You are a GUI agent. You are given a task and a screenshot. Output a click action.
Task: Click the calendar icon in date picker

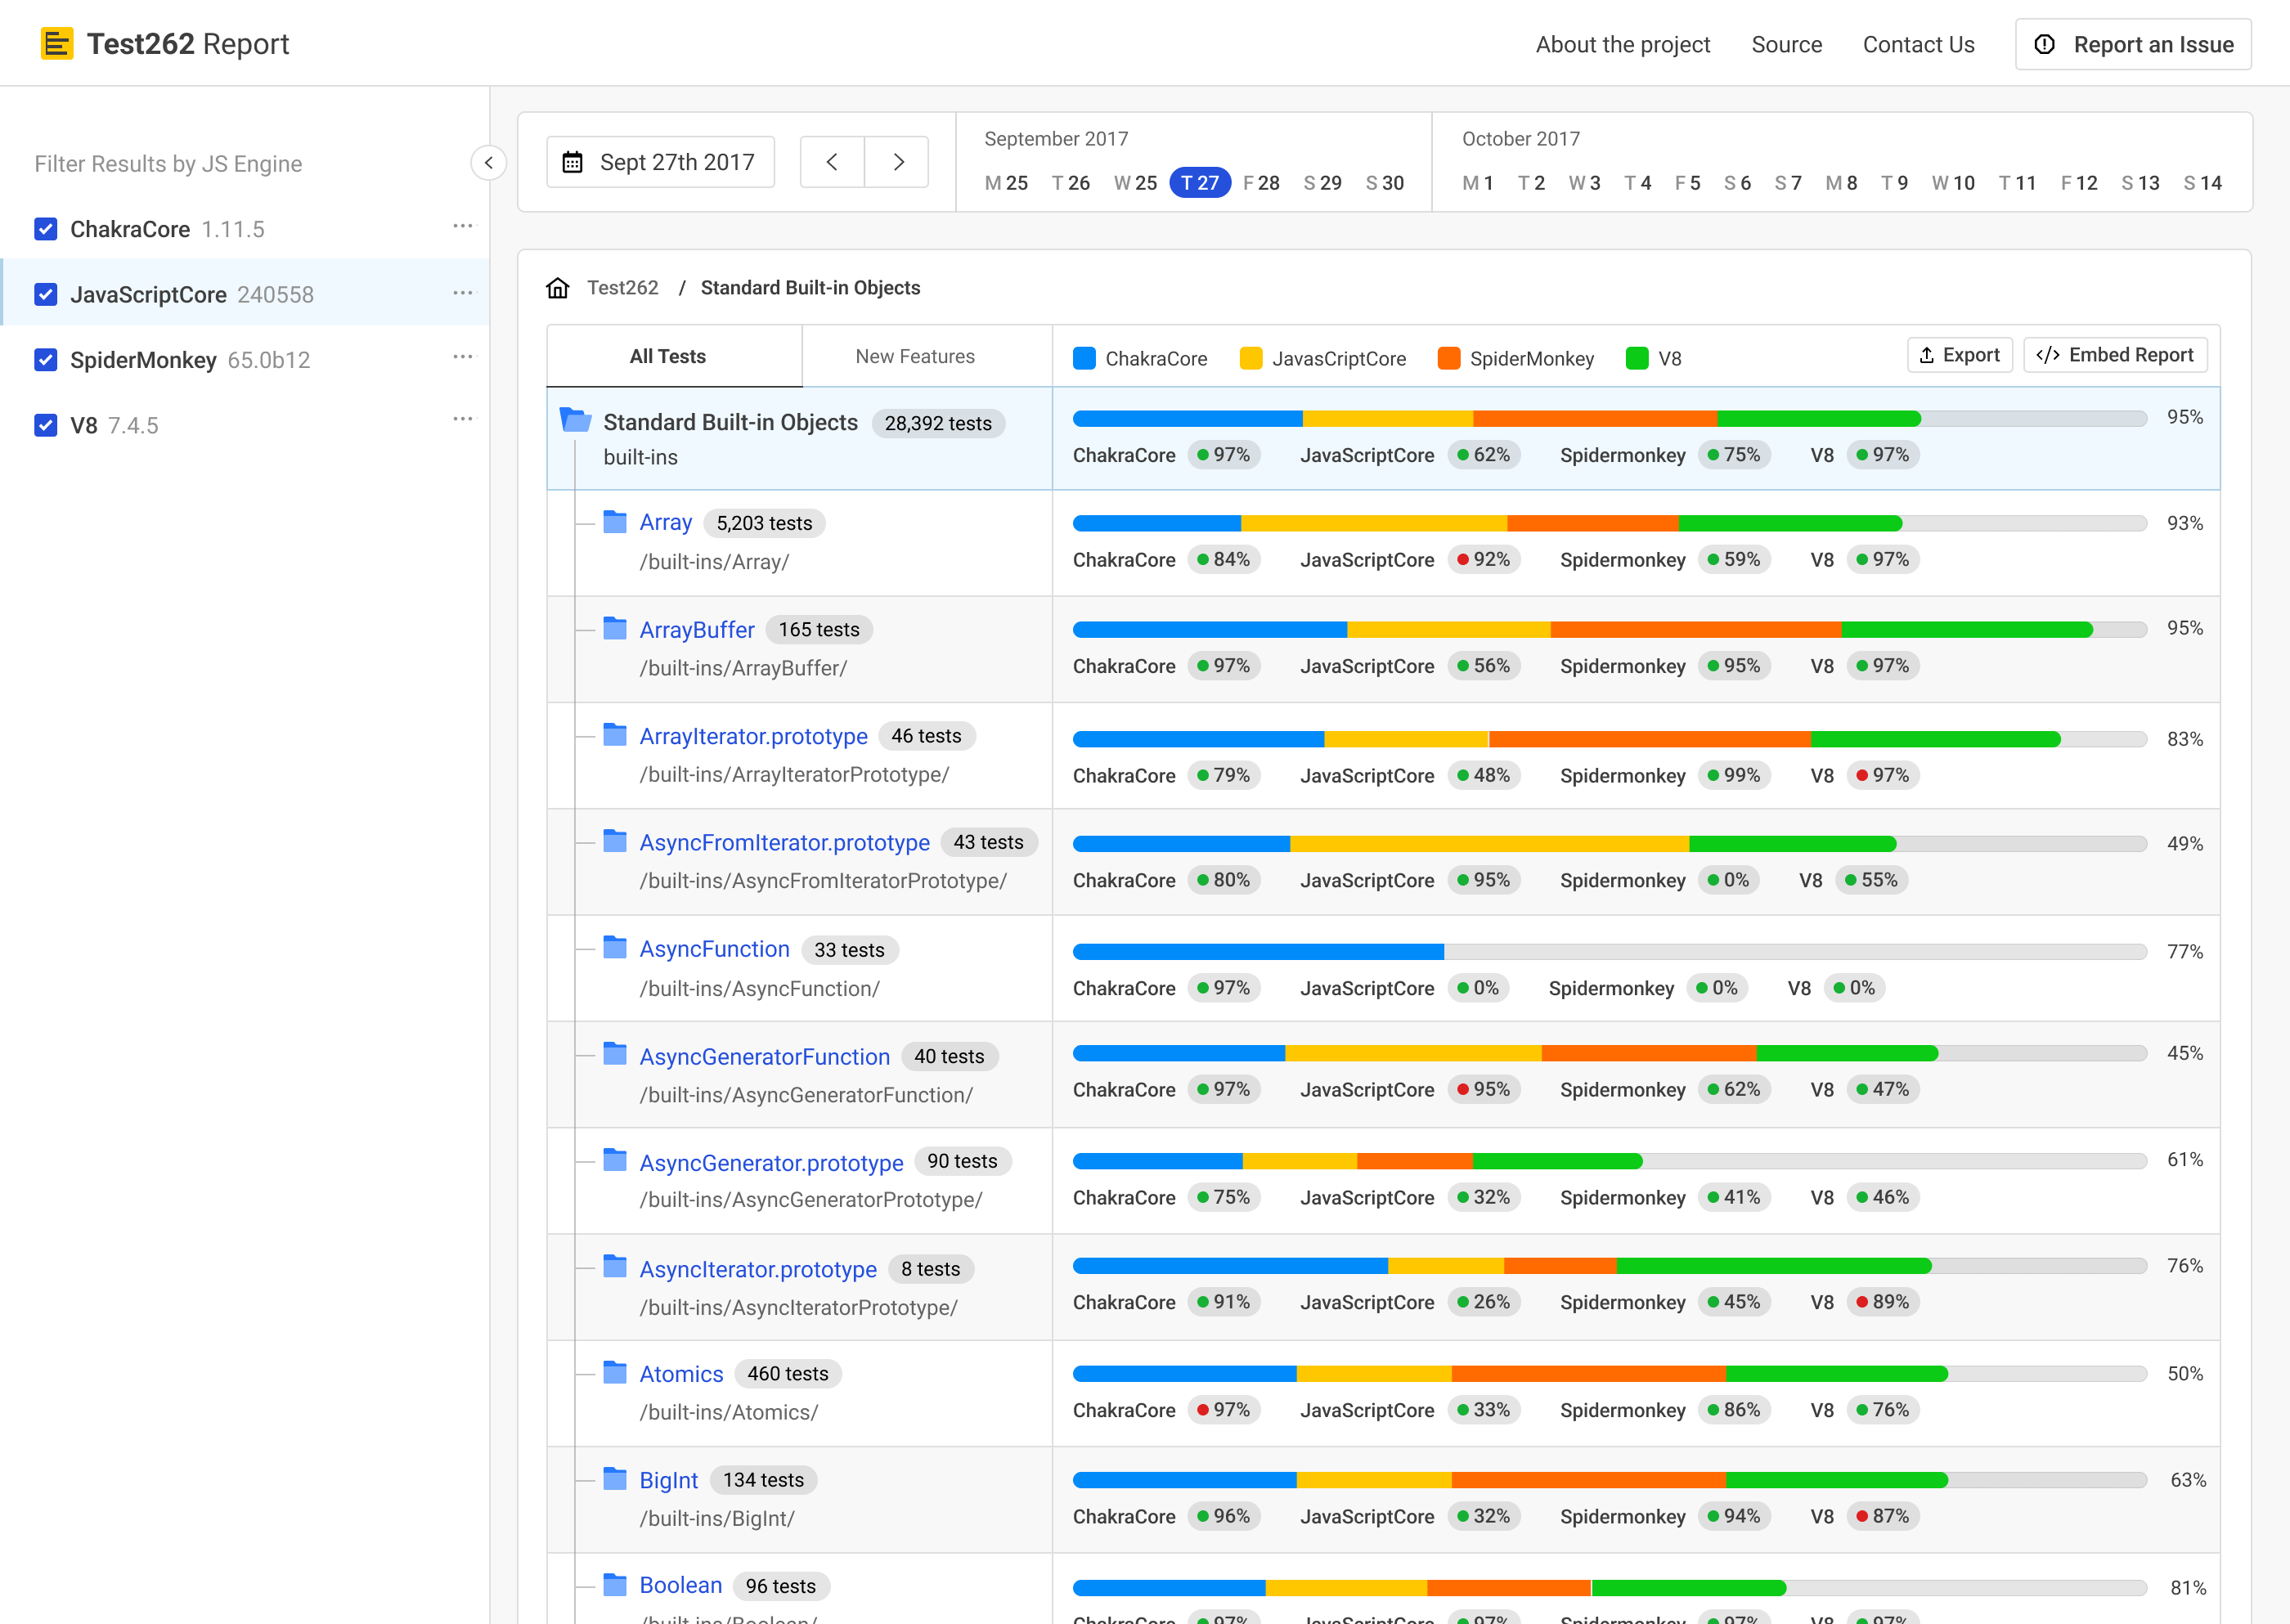pyautogui.click(x=572, y=162)
